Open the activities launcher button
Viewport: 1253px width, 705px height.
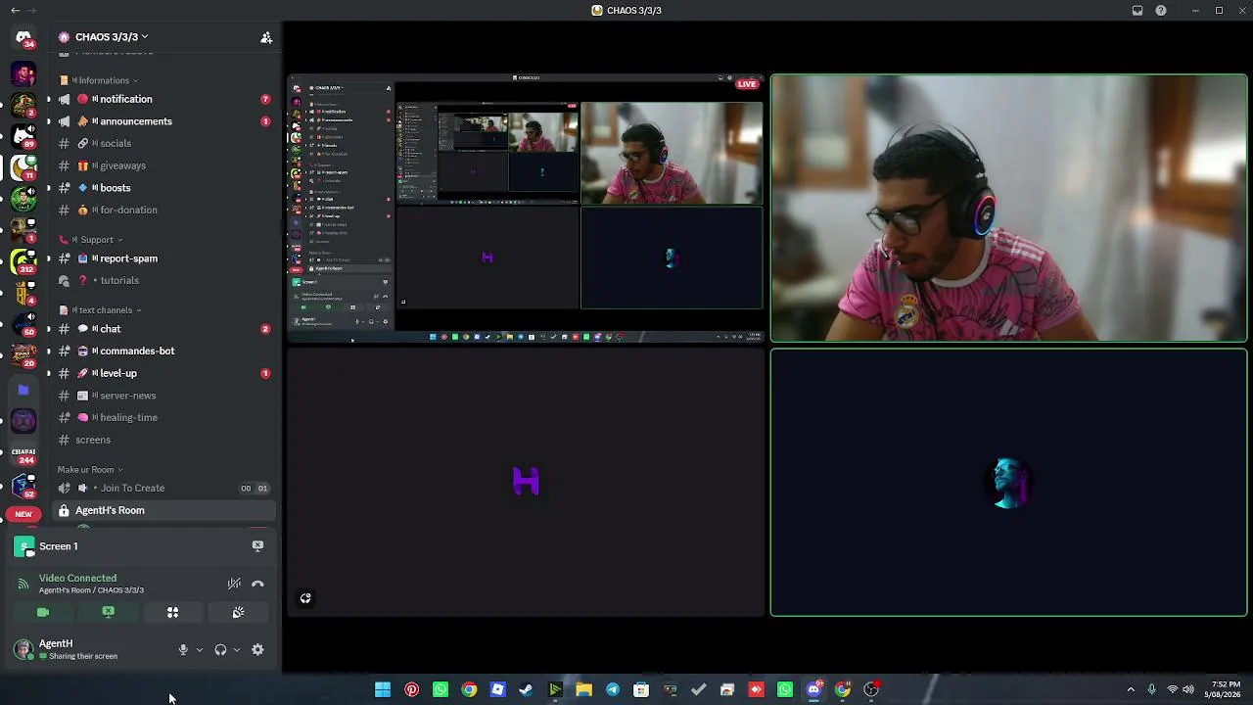tap(172, 612)
